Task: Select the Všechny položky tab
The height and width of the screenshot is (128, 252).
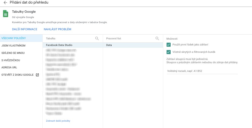Action: tap(14, 38)
